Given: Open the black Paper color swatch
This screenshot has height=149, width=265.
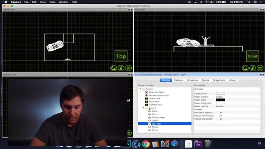Looking at the screenshot, I should coord(220,100).
